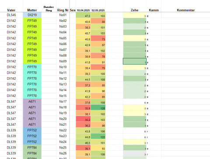Click the A671 cell in row No17

point(32,102)
